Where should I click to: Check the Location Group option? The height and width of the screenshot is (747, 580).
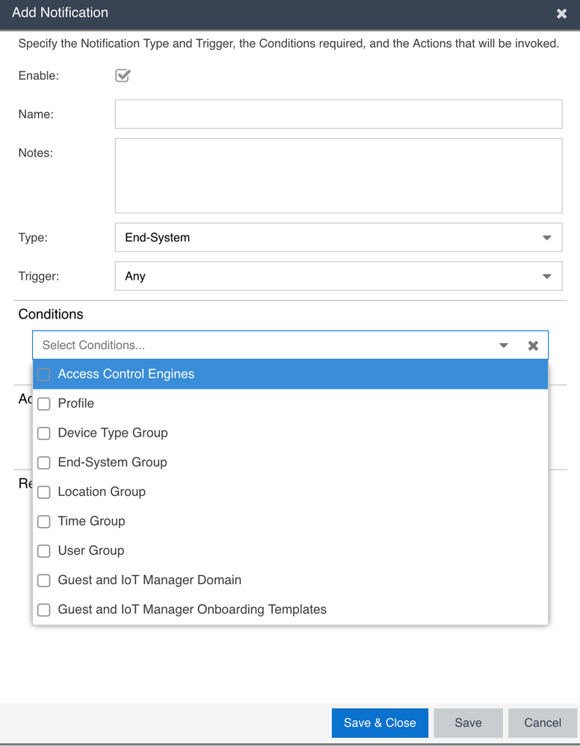pyautogui.click(x=44, y=492)
